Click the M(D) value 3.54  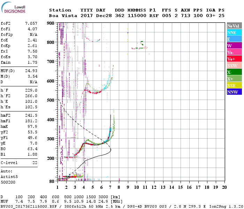(32, 76)
